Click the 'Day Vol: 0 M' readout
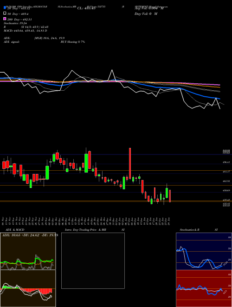 (x=146, y=14)
